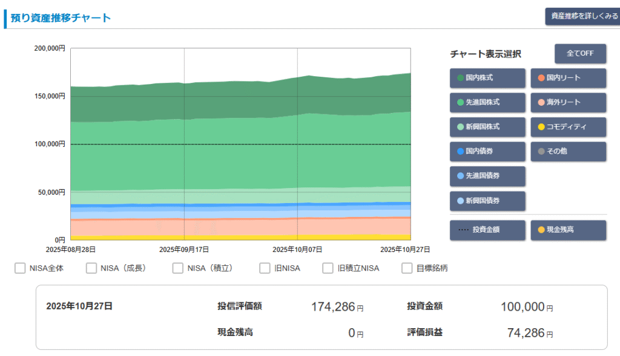620x356 pixels.
Task: Toggle the コモディティ chart display
Action: point(568,127)
